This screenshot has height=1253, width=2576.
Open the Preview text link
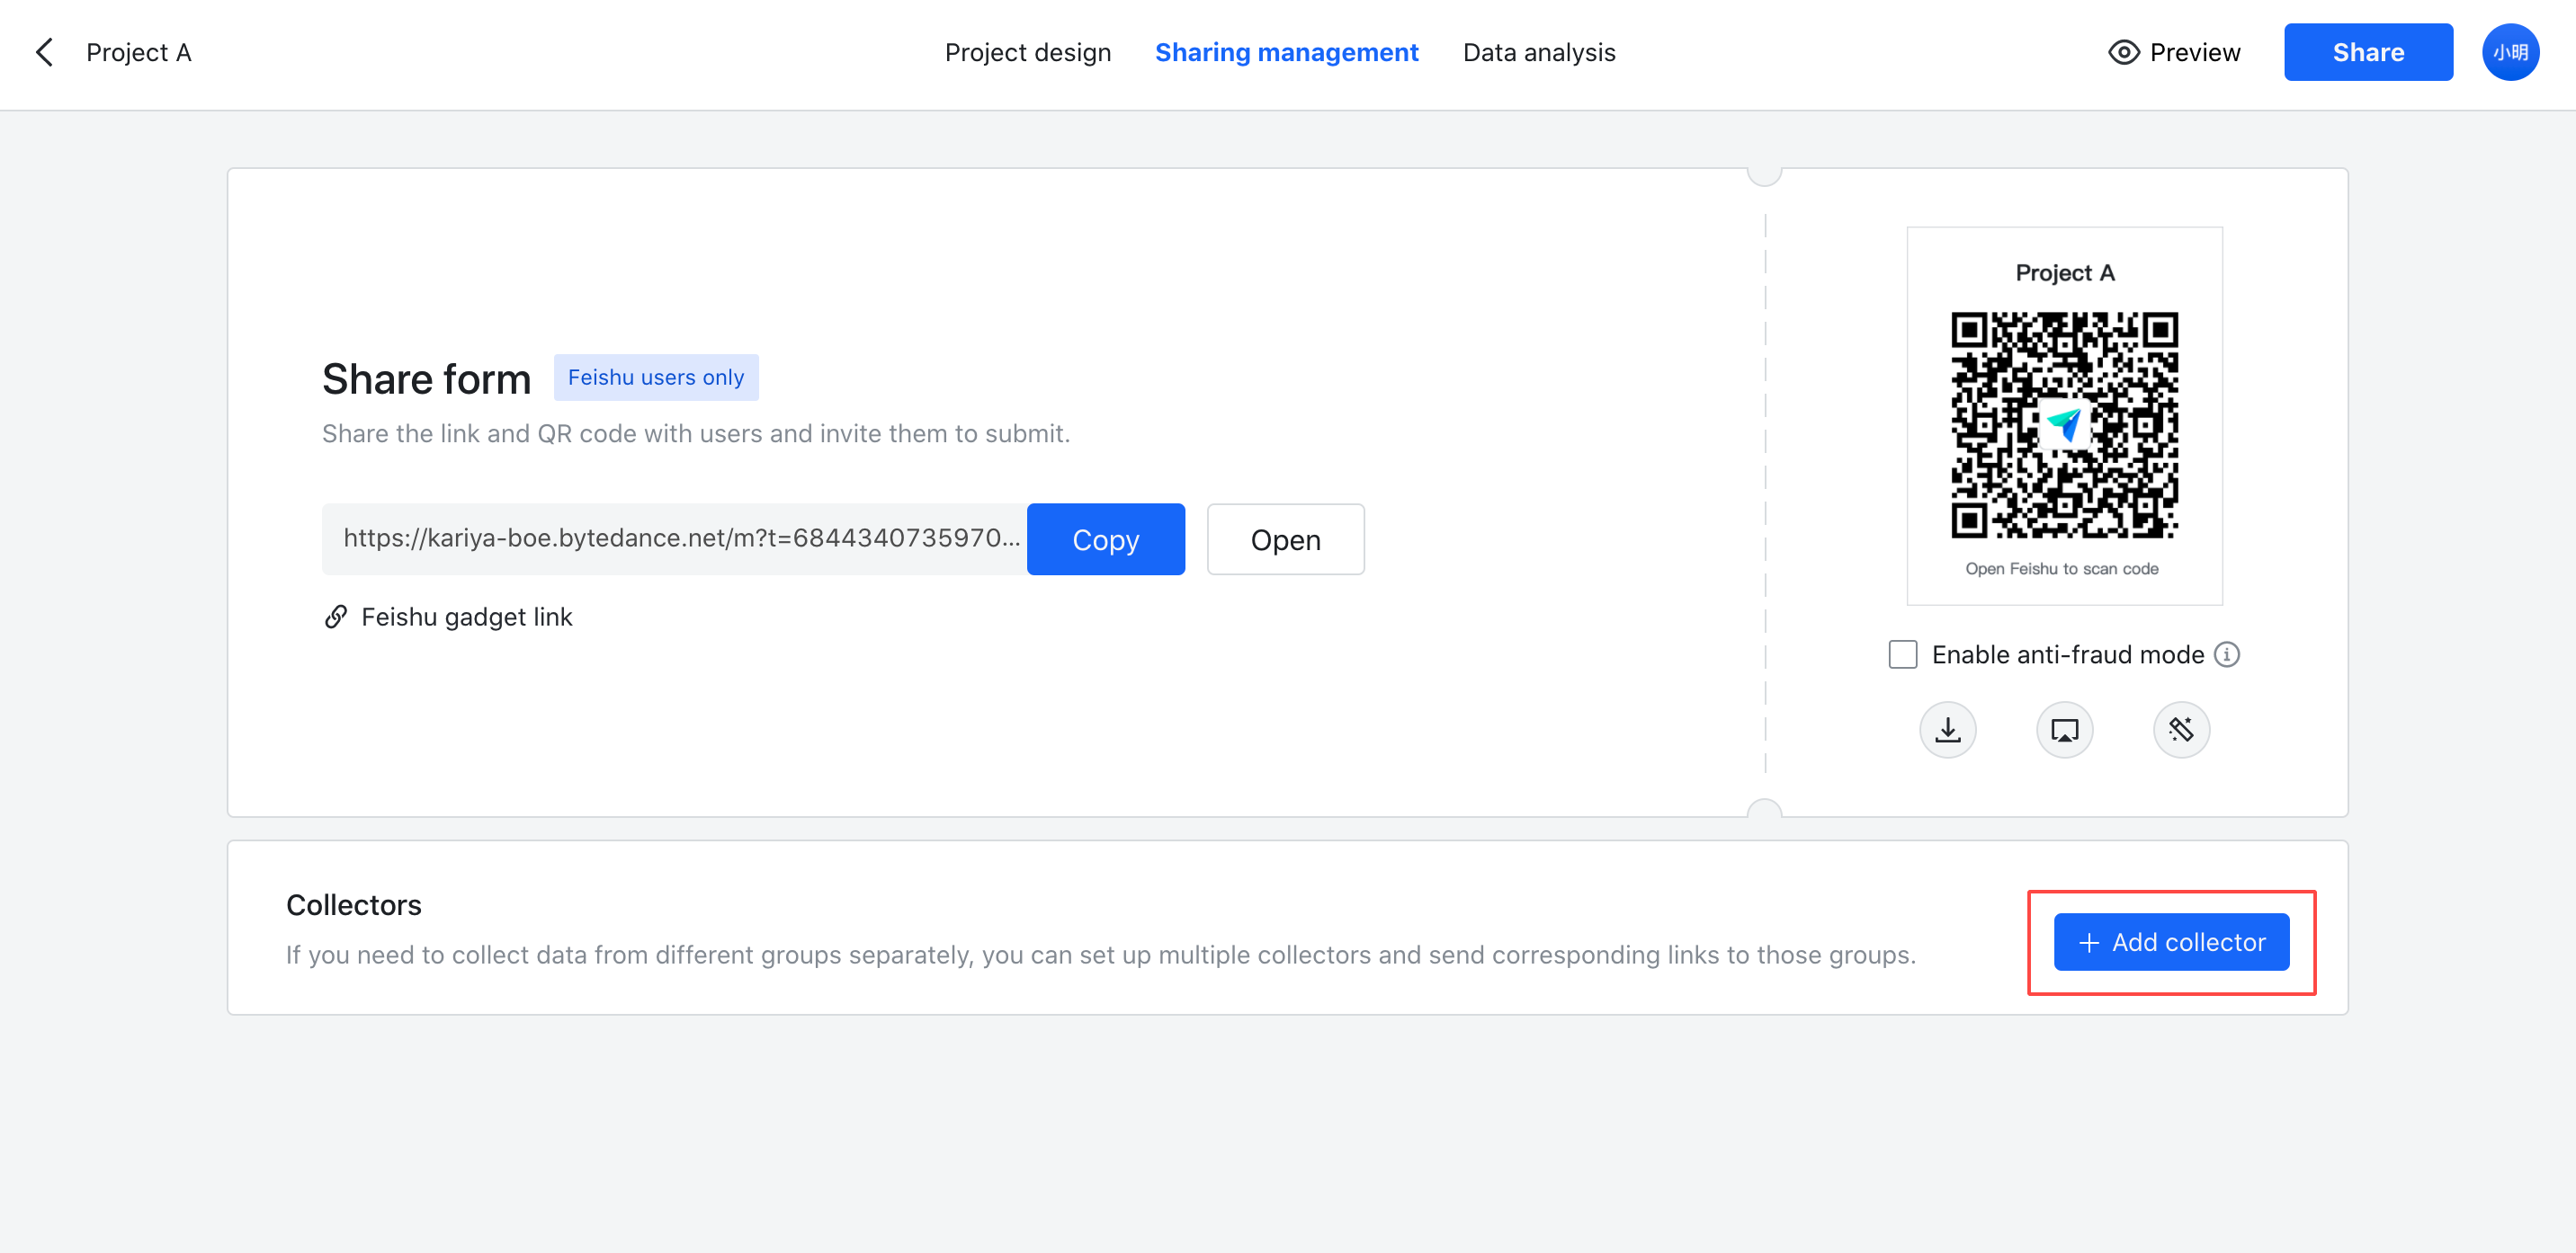2195,52
